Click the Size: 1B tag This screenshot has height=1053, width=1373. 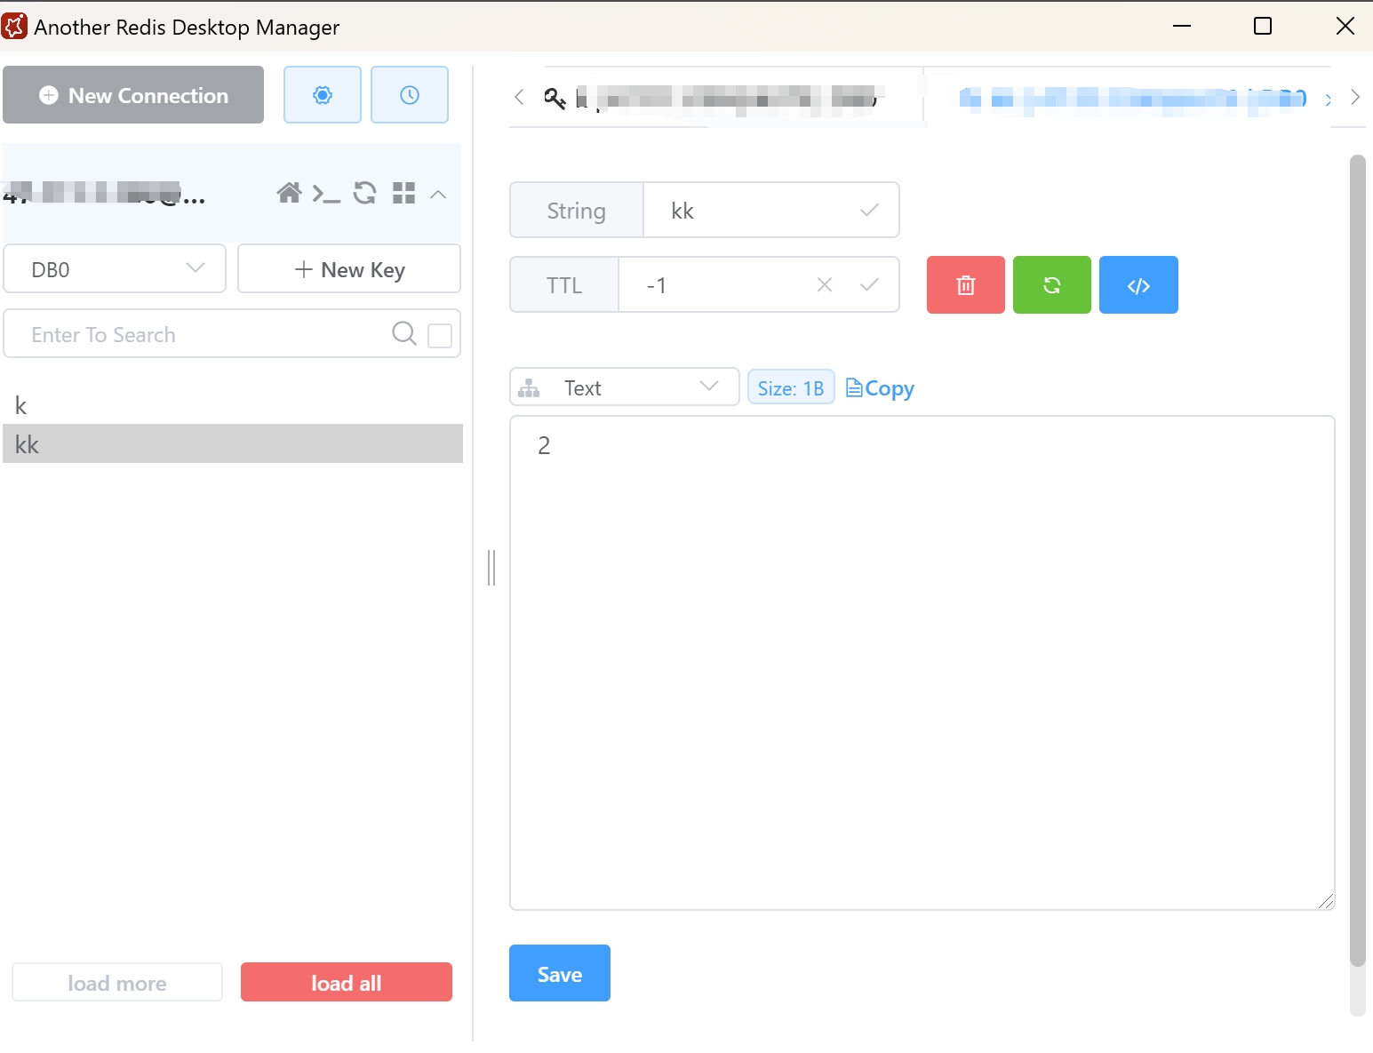(791, 387)
